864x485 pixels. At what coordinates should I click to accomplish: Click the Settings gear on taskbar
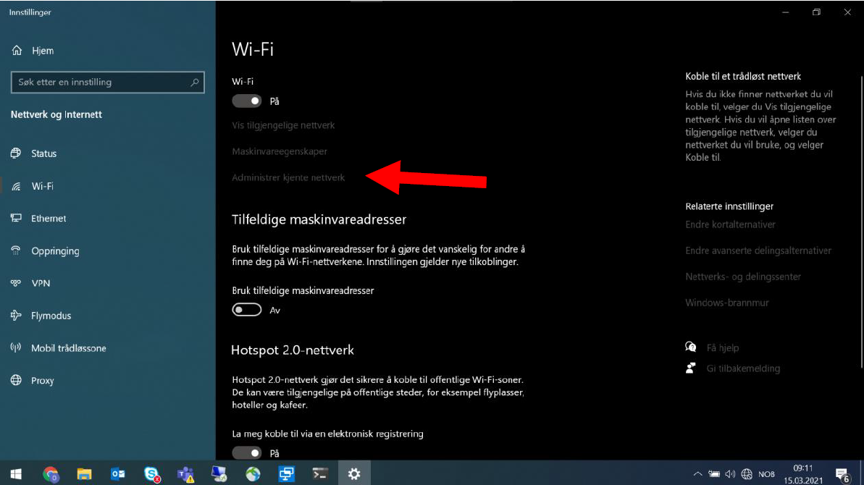(x=353, y=474)
